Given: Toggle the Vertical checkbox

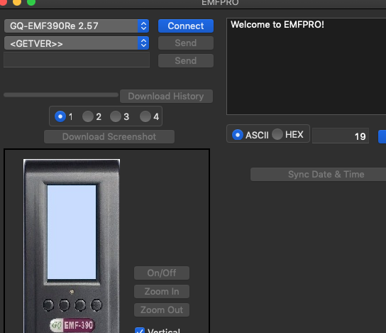Looking at the screenshot, I should point(140,331).
